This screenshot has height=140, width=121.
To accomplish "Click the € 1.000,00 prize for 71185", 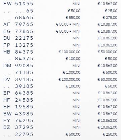I will coord(72,72).
